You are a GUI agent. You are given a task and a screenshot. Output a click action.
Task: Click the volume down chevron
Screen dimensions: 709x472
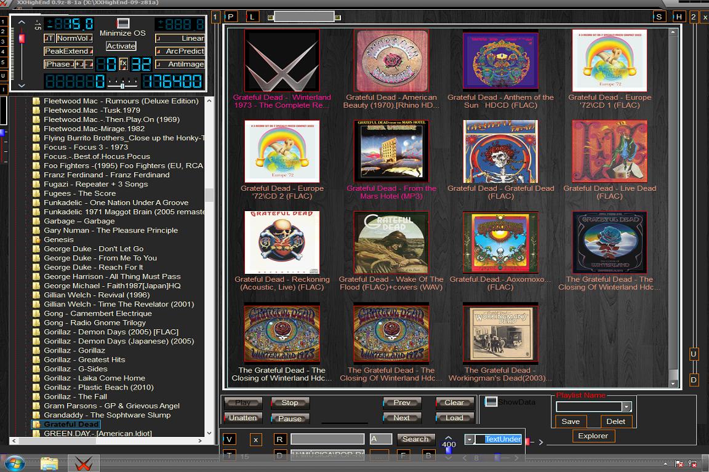click(22, 86)
